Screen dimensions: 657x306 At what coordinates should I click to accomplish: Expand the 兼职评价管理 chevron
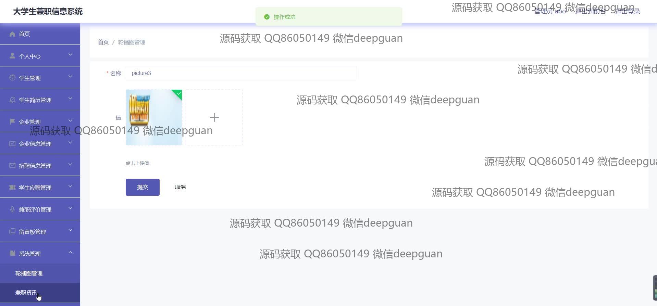(x=70, y=208)
